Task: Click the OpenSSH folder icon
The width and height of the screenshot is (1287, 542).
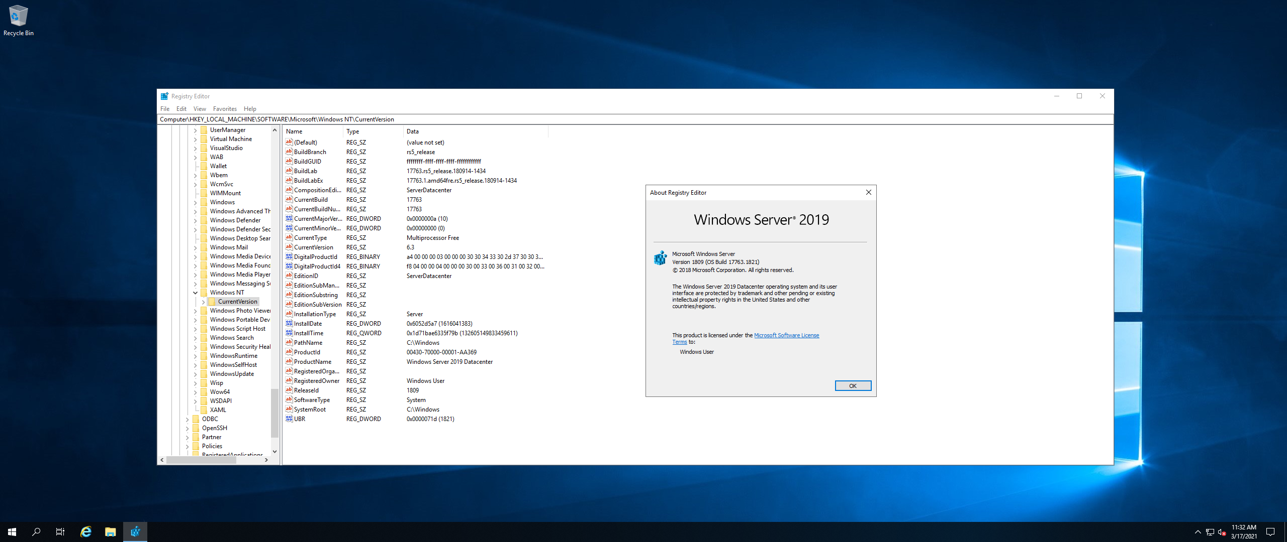Action: point(196,428)
